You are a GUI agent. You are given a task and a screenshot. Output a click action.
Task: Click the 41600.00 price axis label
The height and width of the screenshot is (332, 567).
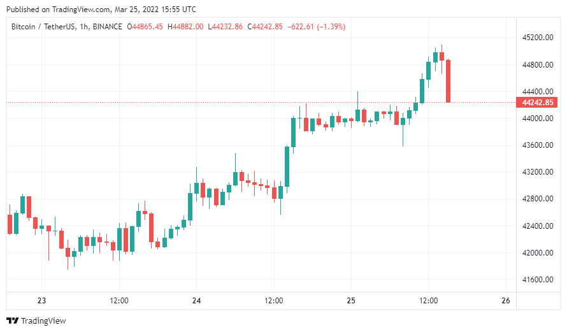538,280
